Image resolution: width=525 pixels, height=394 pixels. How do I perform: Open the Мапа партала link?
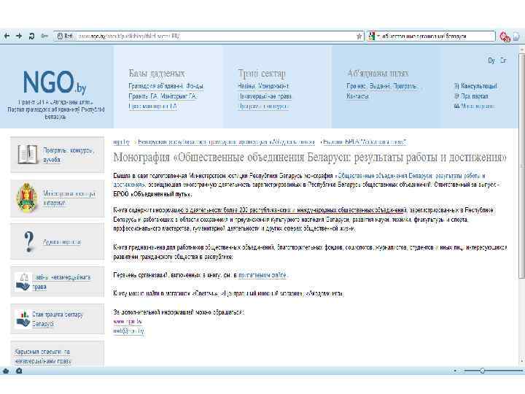(478, 107)
